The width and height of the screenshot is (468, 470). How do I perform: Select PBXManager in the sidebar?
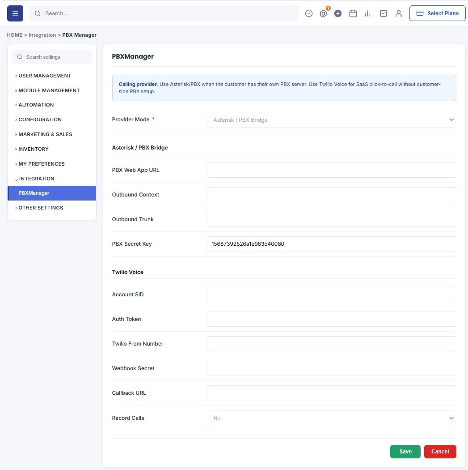tap(52, 193)
